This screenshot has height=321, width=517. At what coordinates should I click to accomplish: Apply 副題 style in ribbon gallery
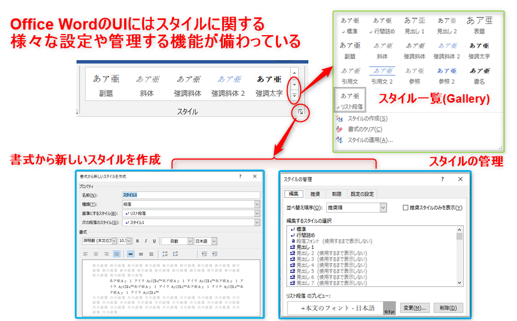click(106, 86)
